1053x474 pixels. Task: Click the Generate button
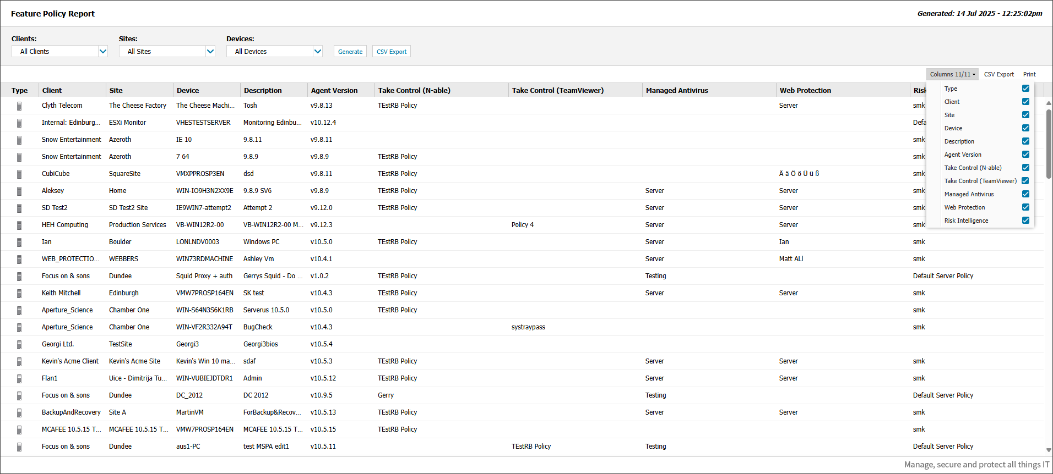[350, 51]
